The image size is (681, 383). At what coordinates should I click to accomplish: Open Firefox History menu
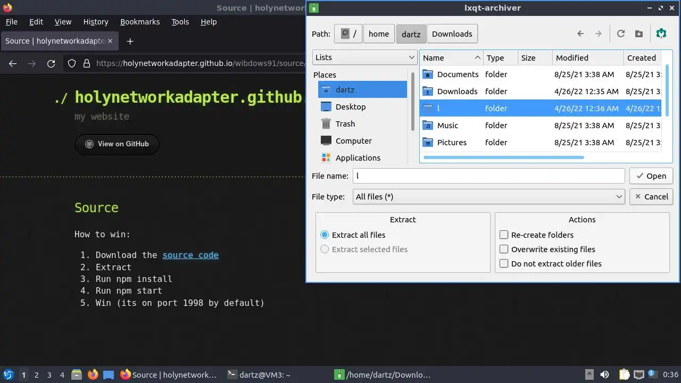[x=96, y=22]
